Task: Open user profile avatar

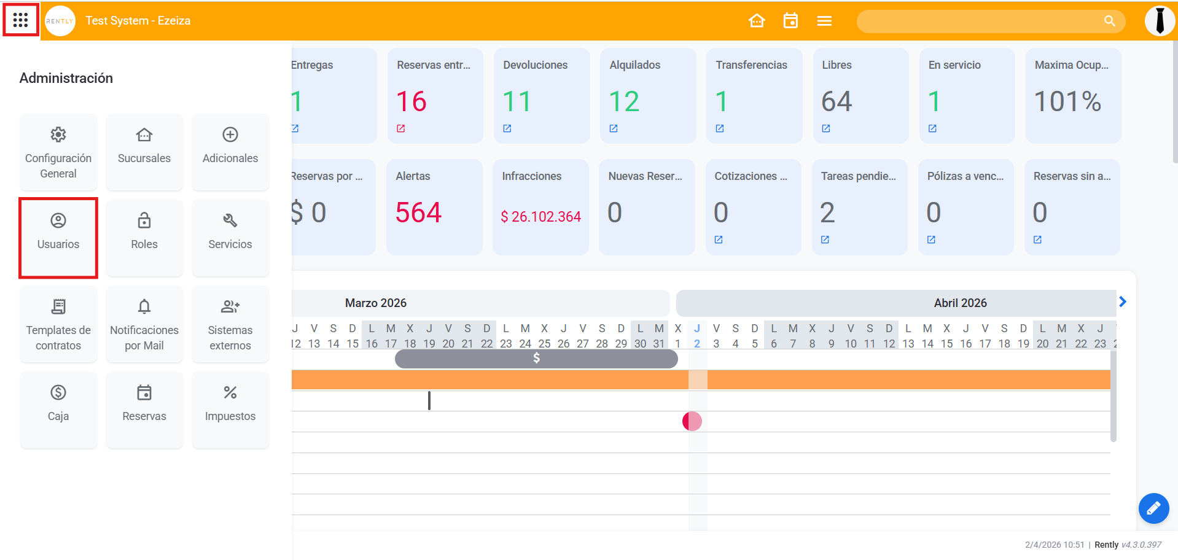Action: [x=1159, y=21]
